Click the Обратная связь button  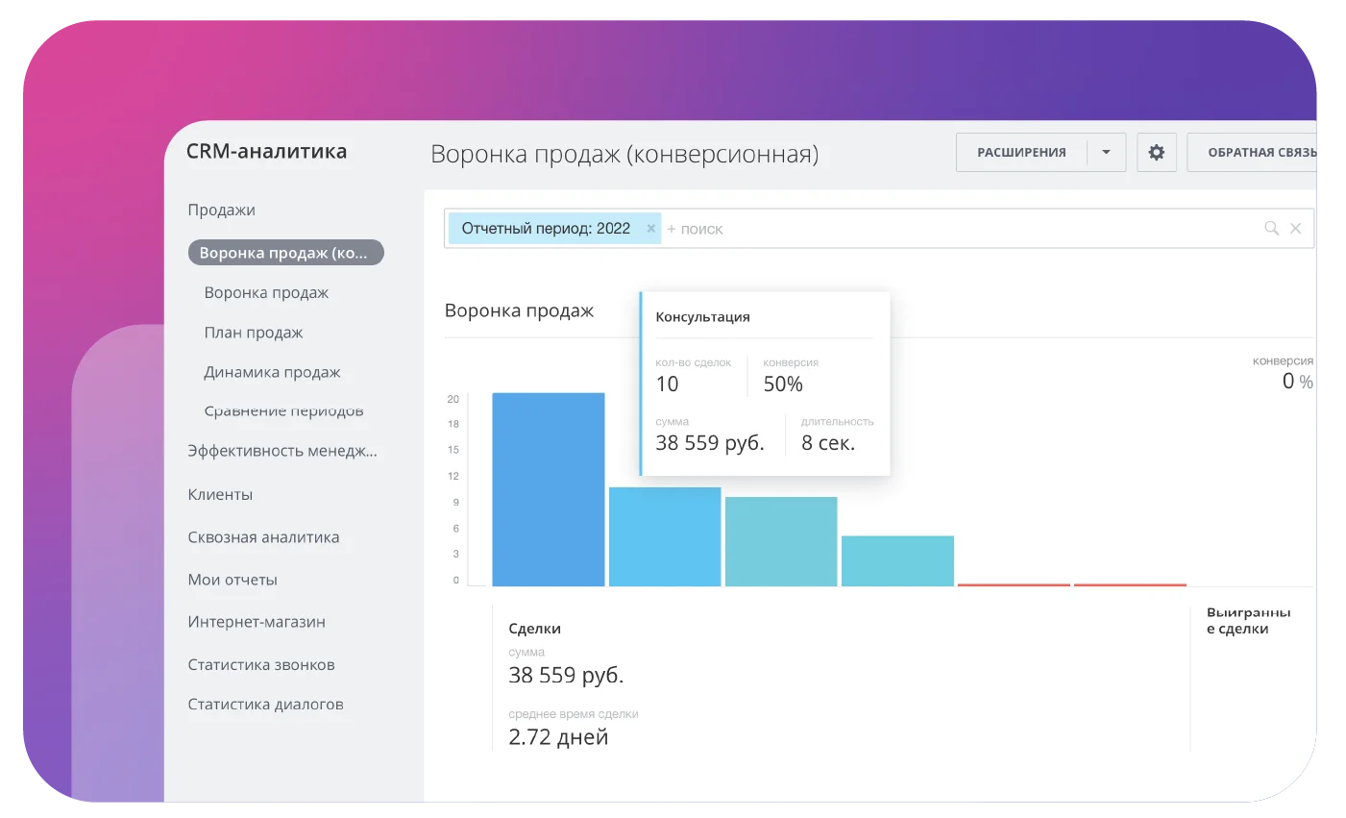pos(1259,153)
